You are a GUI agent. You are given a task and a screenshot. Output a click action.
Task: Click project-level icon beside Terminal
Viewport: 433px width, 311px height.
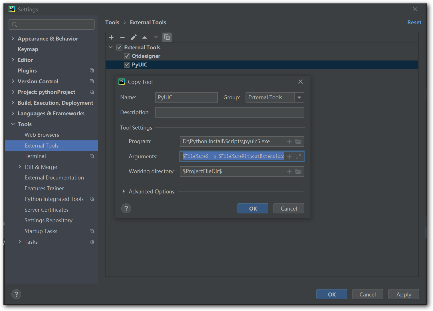tap(92, 156)
